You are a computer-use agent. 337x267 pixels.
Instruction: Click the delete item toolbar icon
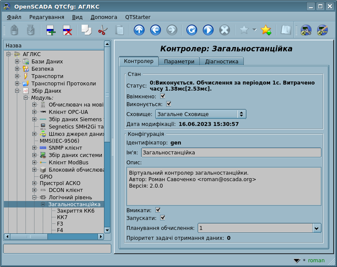pyautogui.click(x=67, y=30)
